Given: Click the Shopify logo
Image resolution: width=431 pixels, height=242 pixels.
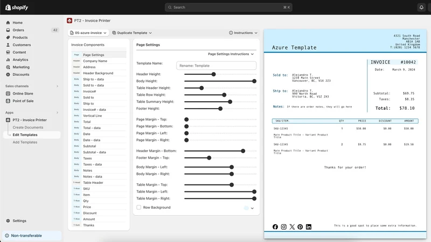Looking at the screenshot, I should (x=17, y=8).
